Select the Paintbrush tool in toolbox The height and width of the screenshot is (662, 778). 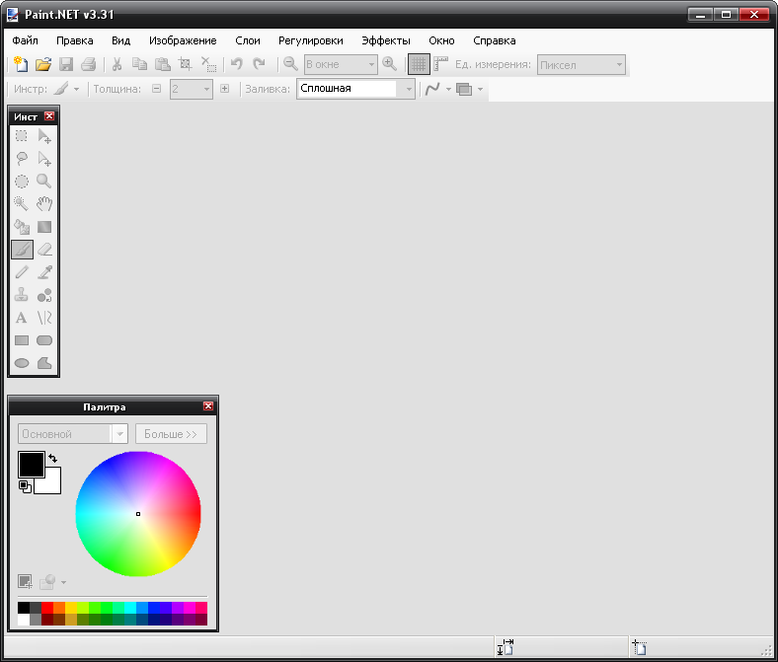(x=23, y=250)
